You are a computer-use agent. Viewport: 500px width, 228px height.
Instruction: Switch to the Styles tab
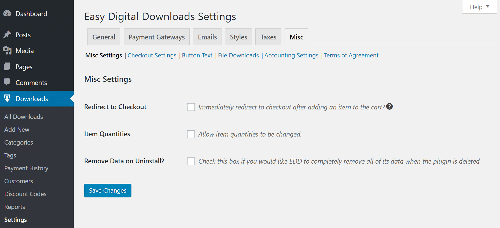tap(238, 37)
